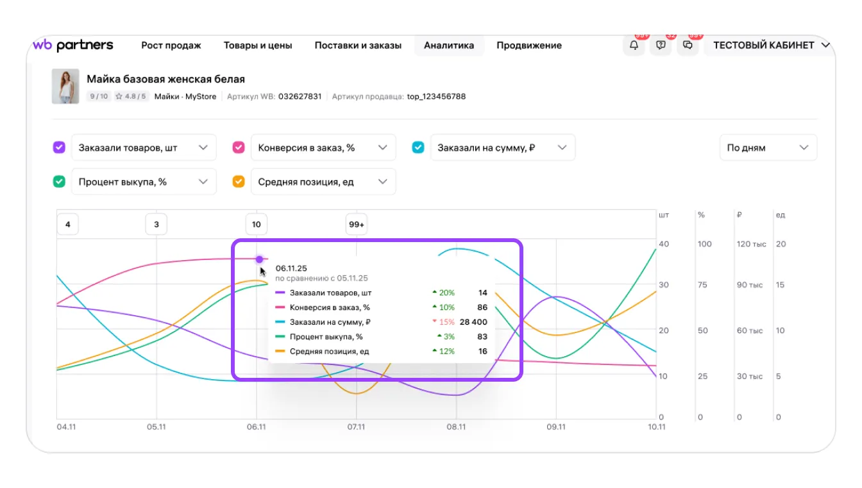
Task: Go to 'Поставки и заказы' menu
Action: 358,45
